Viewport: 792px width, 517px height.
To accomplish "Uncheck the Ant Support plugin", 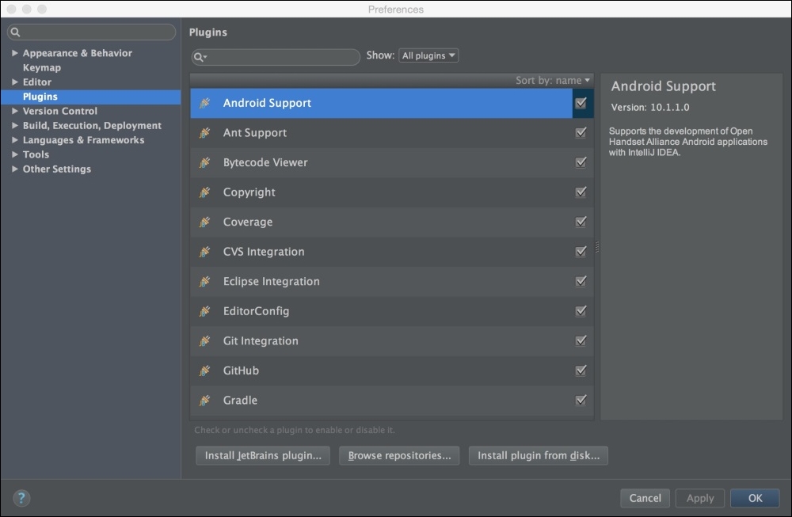I will [x=581, y=133].
